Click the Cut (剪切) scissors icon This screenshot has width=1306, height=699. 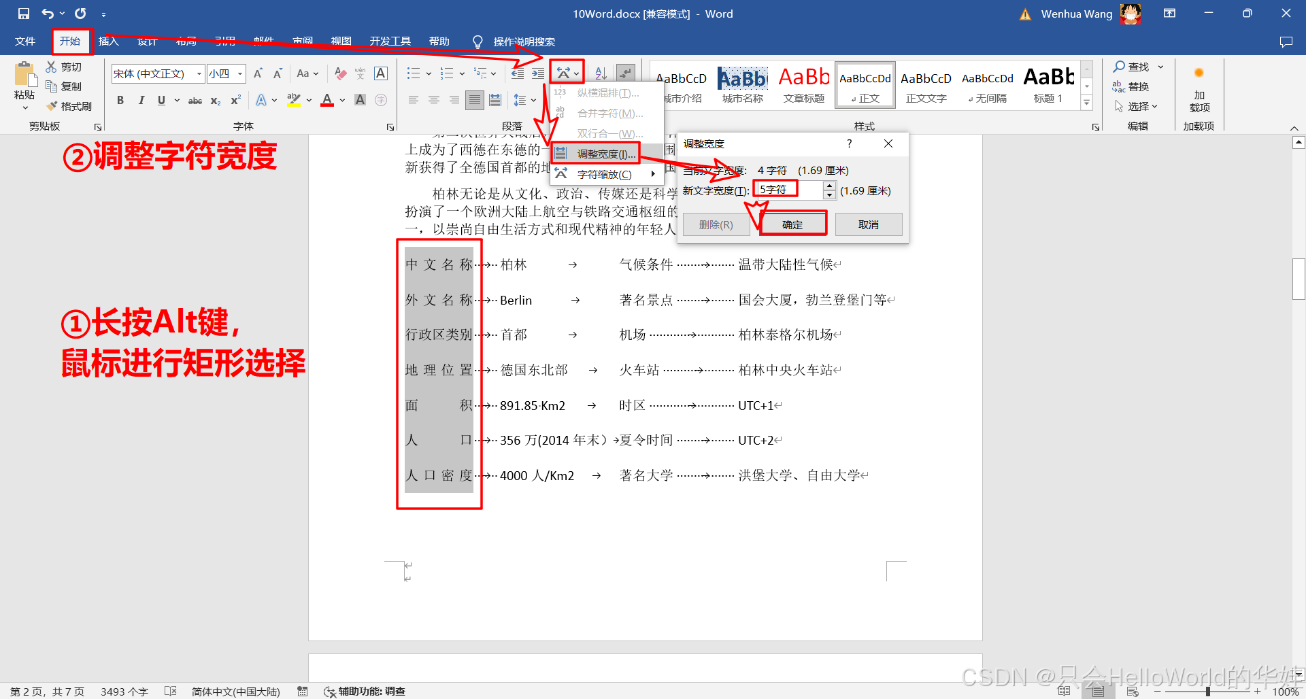(52, 67)
